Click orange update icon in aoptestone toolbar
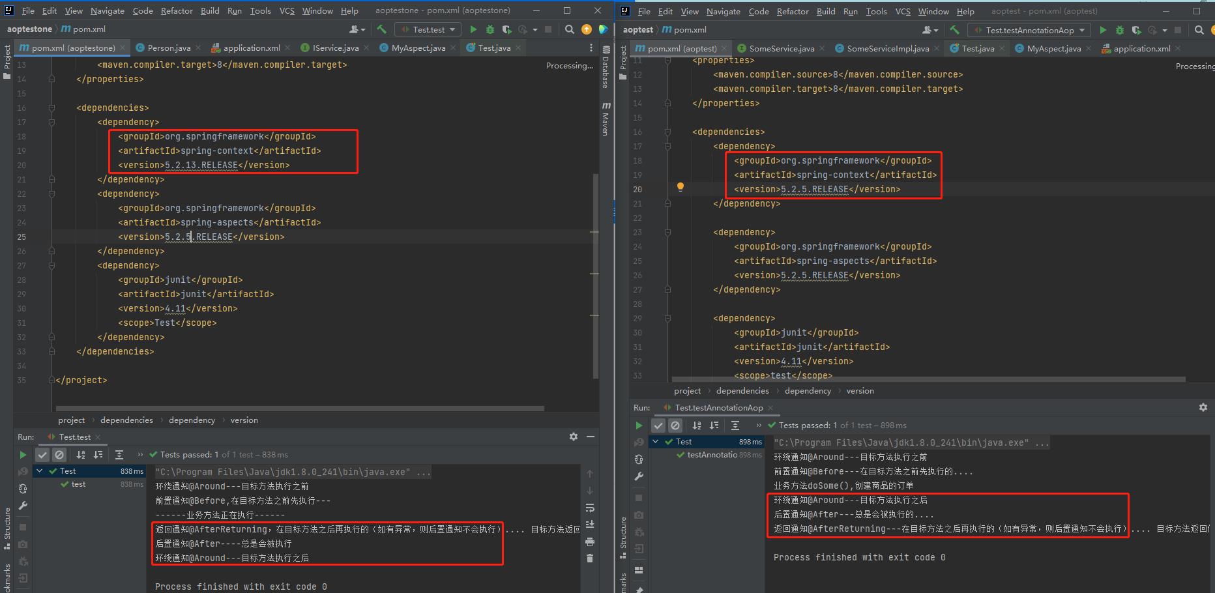The image size is (1215, 593). [587, 29]
